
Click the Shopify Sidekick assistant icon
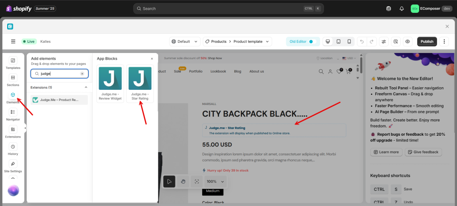click(389, 8)
